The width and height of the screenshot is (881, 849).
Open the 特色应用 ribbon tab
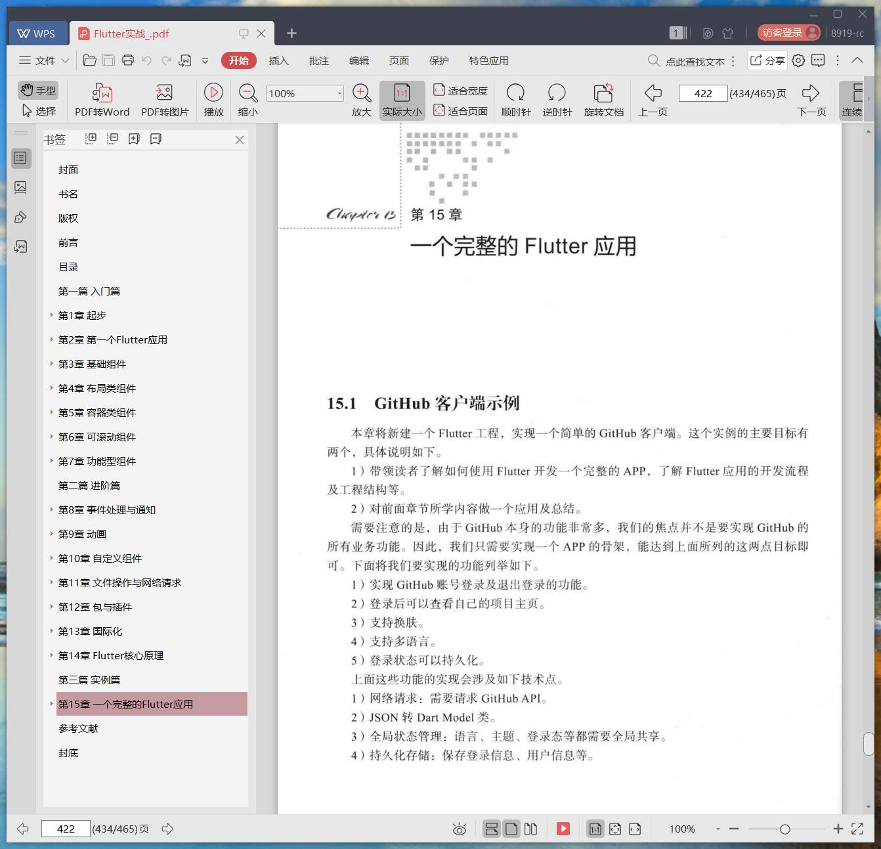click(488, 60)
